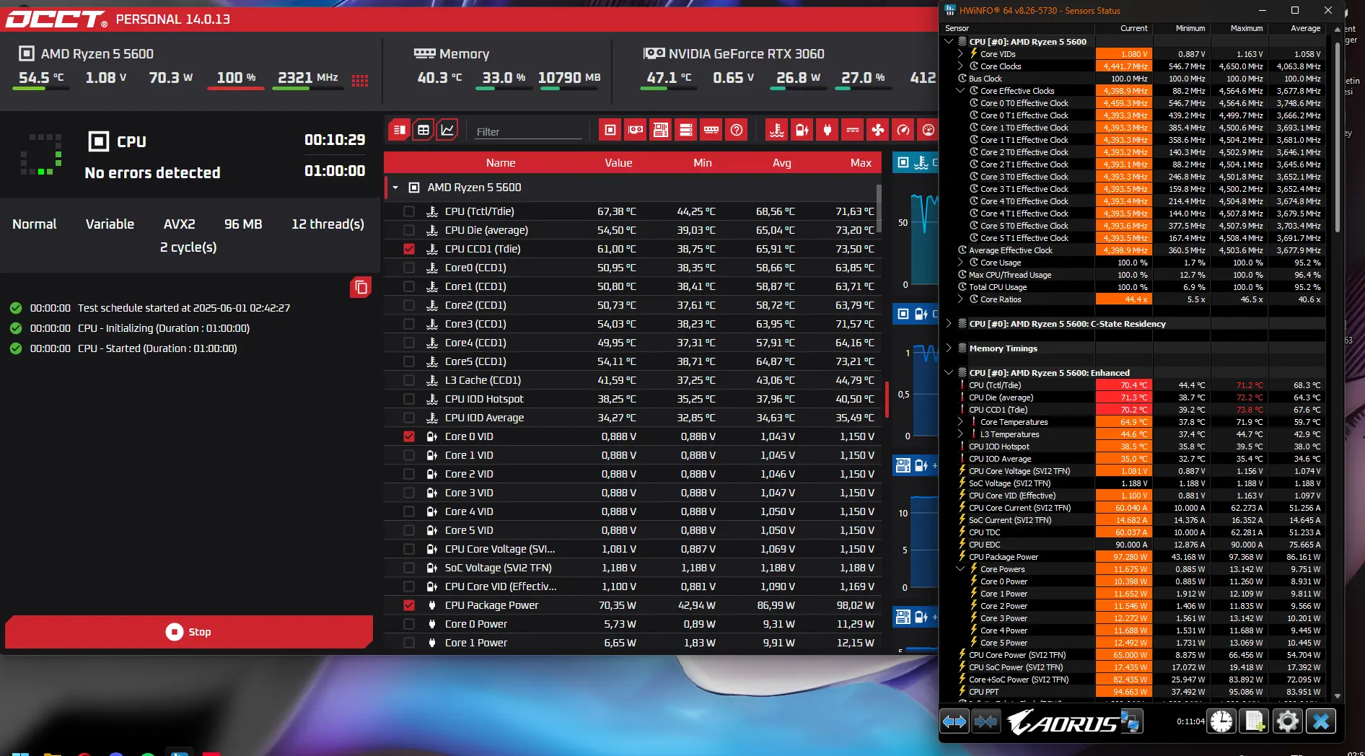Click the AMD Ryzen 5 5600 summary header

[x=86, y=53]
